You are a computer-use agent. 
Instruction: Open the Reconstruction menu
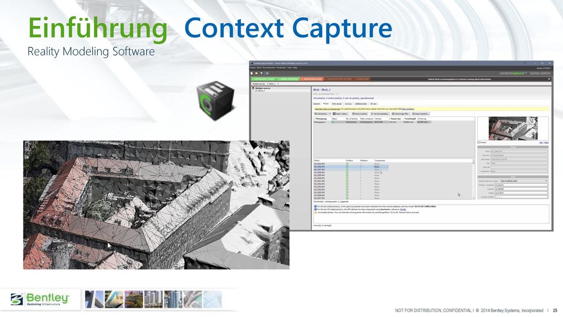pyautogui.click(x=269, y=68)
